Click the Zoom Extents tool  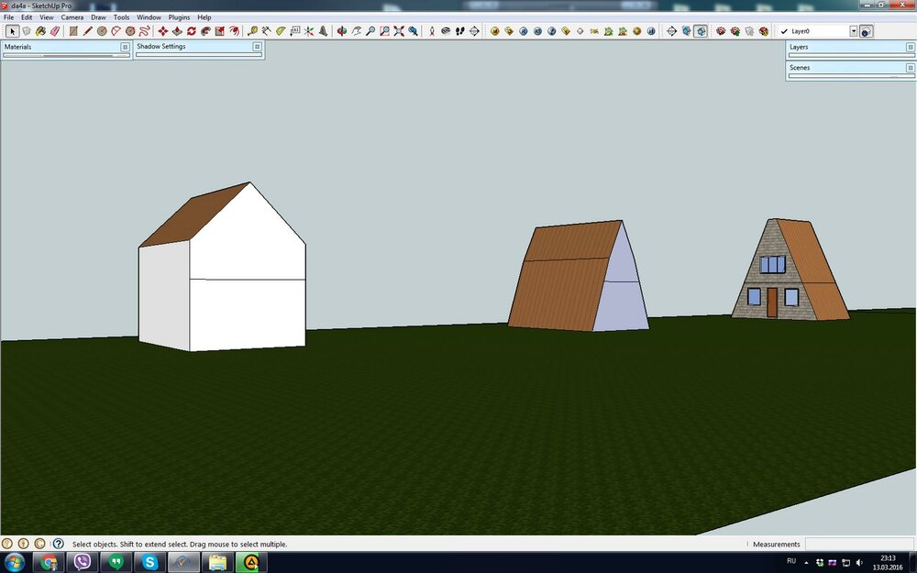399,30
